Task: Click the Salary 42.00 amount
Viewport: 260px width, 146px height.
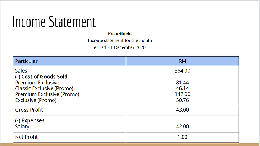Action: pyautogui.click(x=183, y=127)
